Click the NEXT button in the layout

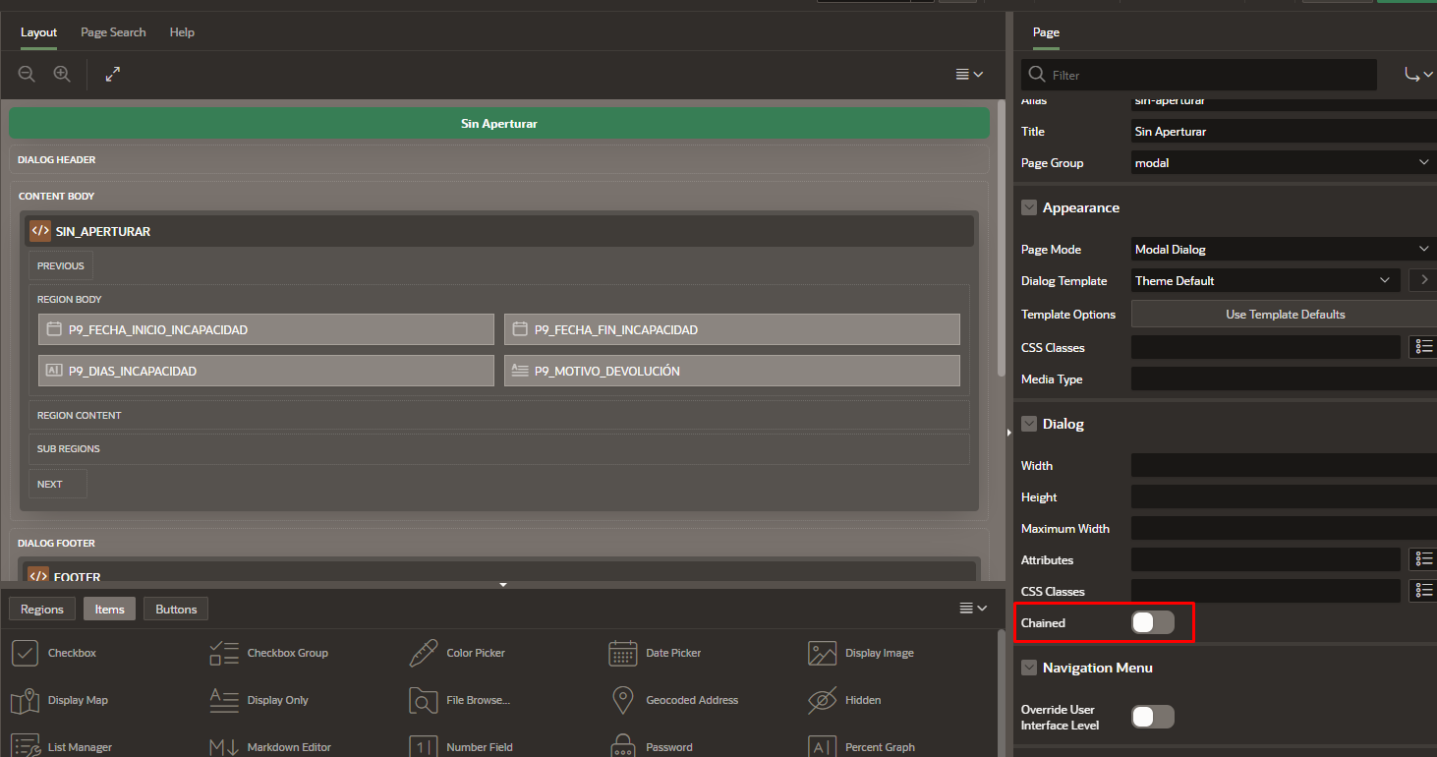[x=57, y=483]
